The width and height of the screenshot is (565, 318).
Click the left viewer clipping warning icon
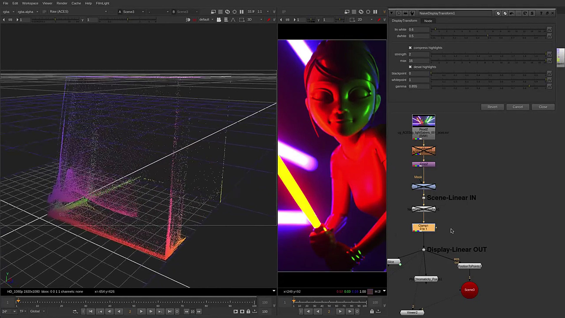pyautogui.click(x=213, y=12)
